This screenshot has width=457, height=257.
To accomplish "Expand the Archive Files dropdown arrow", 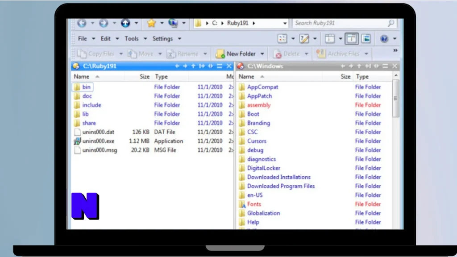I will [x=366, y=54].
